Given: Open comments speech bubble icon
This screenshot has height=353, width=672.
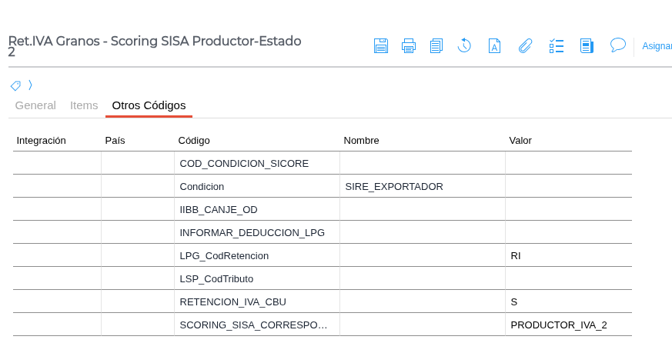Looking at the screenshot, I should point(617,45).
